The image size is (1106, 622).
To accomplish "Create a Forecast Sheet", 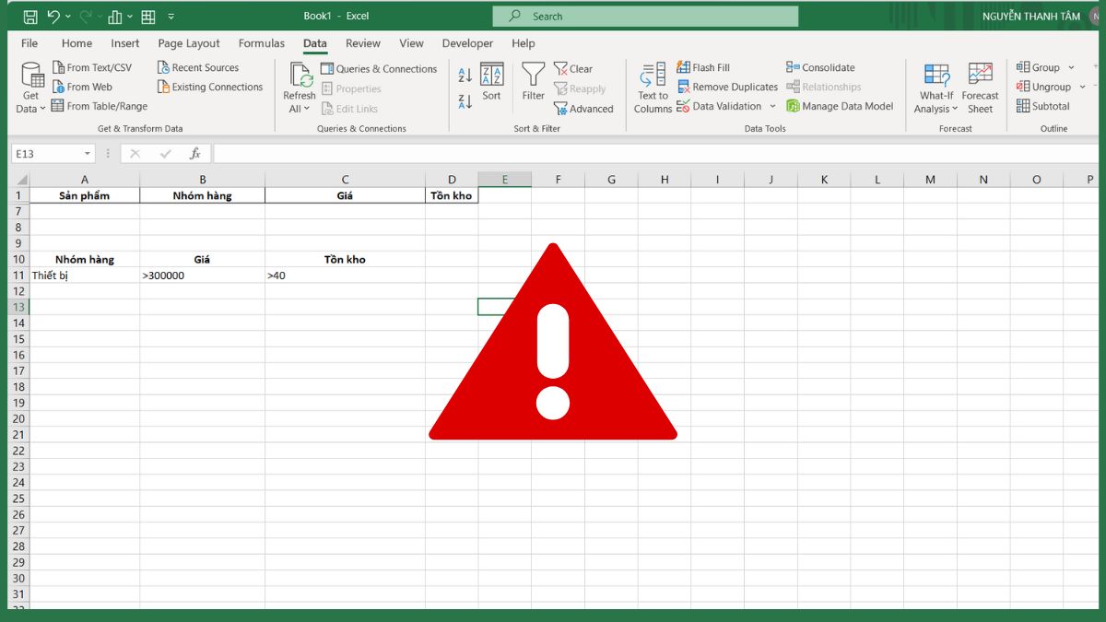I will pyautogui.click(x=981, y=88).
